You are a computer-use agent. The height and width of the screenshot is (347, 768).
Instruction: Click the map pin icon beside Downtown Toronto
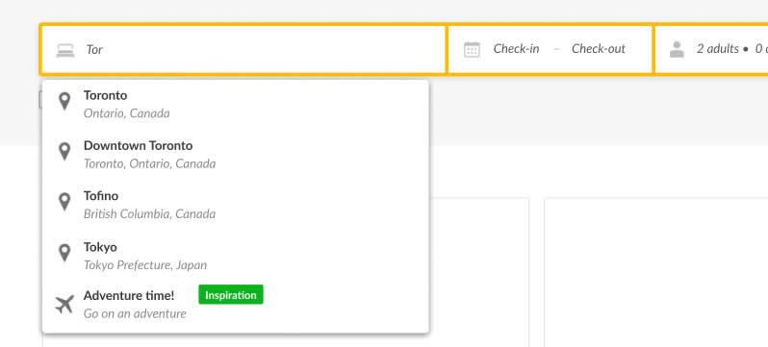tap(64, 152)
